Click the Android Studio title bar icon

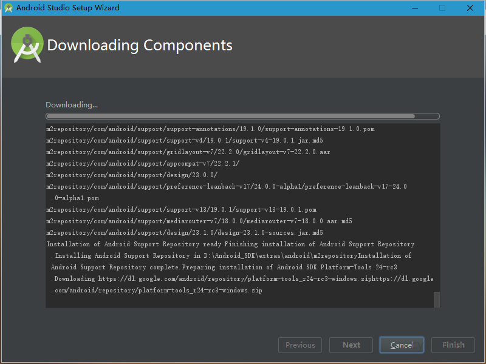pyautogui.click(x=9, y=8)
